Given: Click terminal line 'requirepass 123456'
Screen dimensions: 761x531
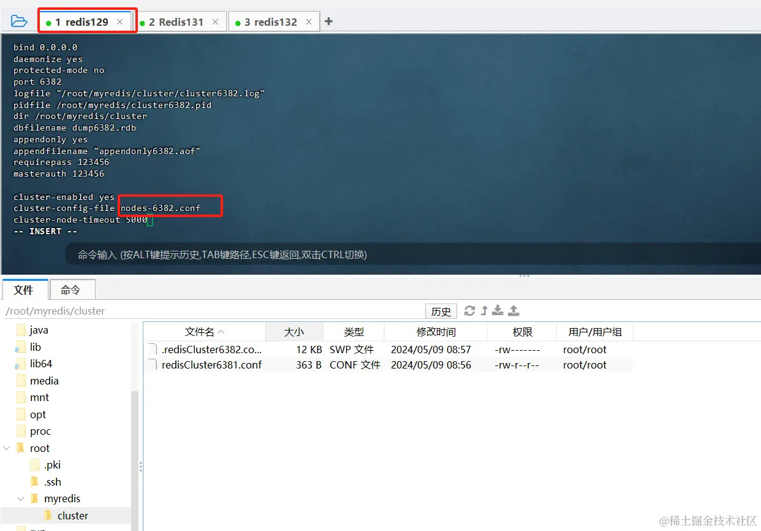Looking at the screenshot, I should [x=61, y=162].
